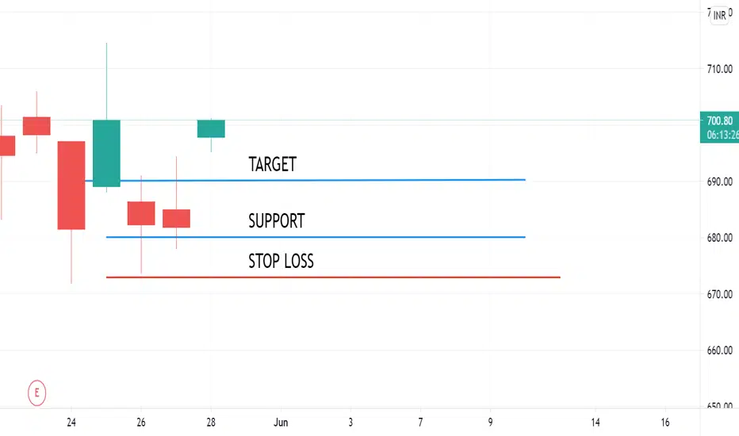Click the 660.00 price axis label
739x436 pixels.
(720, 350)
